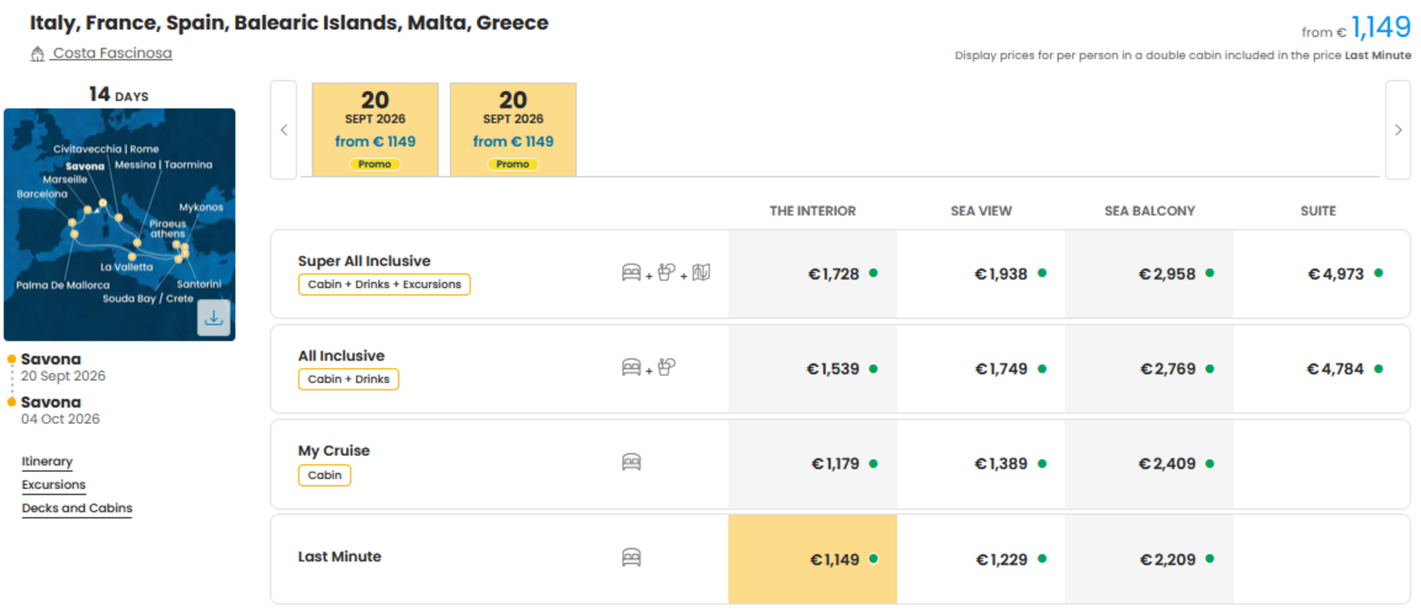
Task: Open the Excursions link
Action: pos(54,485)
